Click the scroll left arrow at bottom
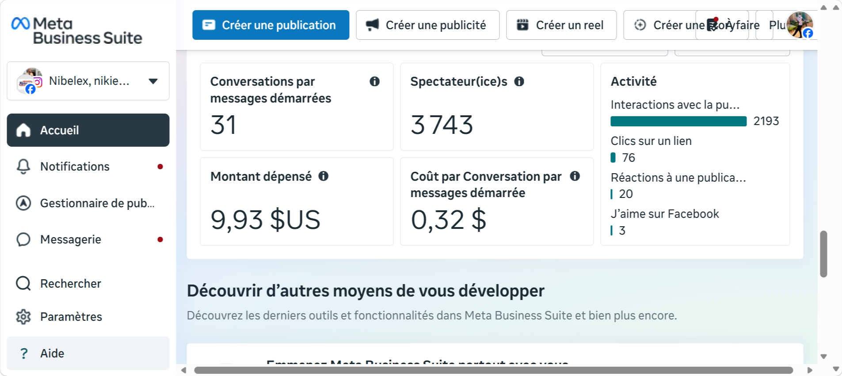 183,370
